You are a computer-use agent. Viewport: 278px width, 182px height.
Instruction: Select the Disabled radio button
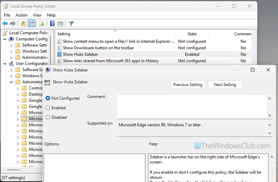pyautogui.click(x=48, y=117)
